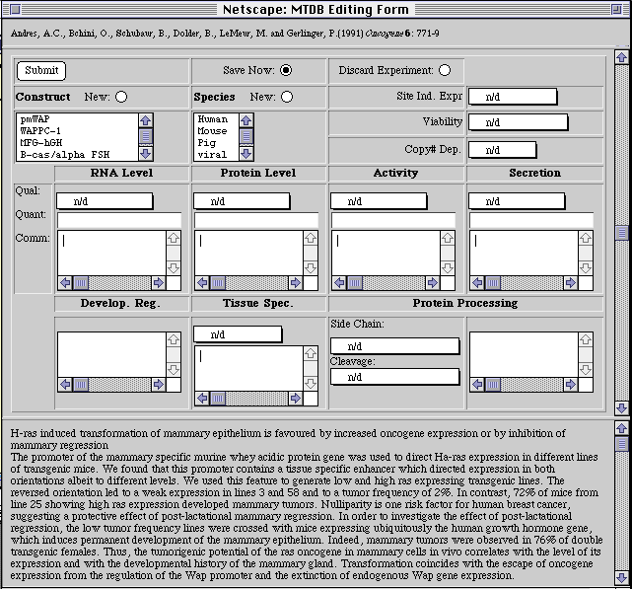Viewport: 632px width, 589px height.
Task: Click the Activity Quant input field
Action: pos(393,220)
